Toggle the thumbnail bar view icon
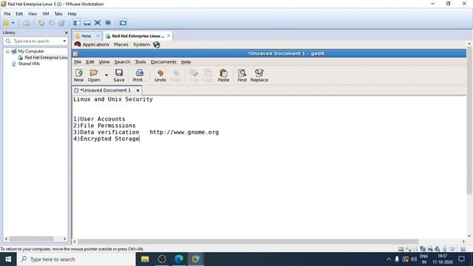 pos(87,23)
